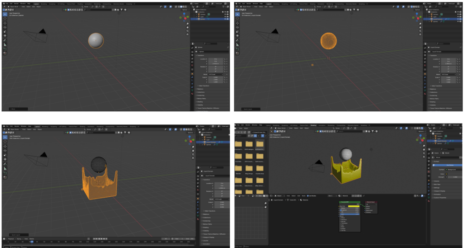
Task: Click the Options button in gray sphere viewport header
Action: pyautogui.click(x=184, y=10)
